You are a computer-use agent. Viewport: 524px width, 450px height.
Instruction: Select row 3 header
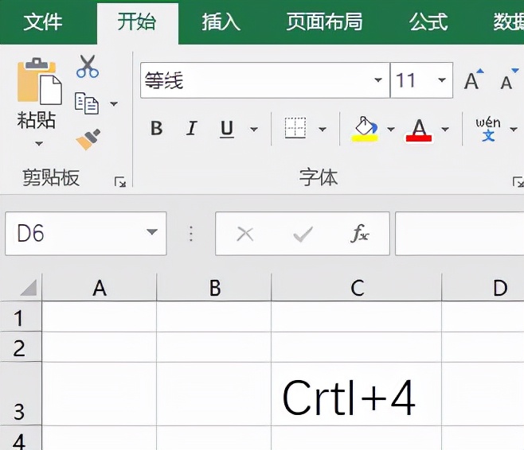point(21,394)
